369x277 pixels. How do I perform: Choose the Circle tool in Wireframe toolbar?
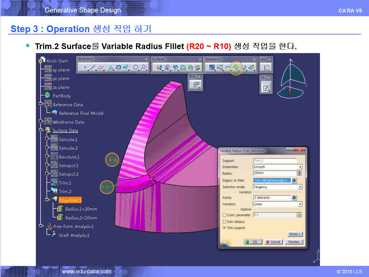point(136,68)
